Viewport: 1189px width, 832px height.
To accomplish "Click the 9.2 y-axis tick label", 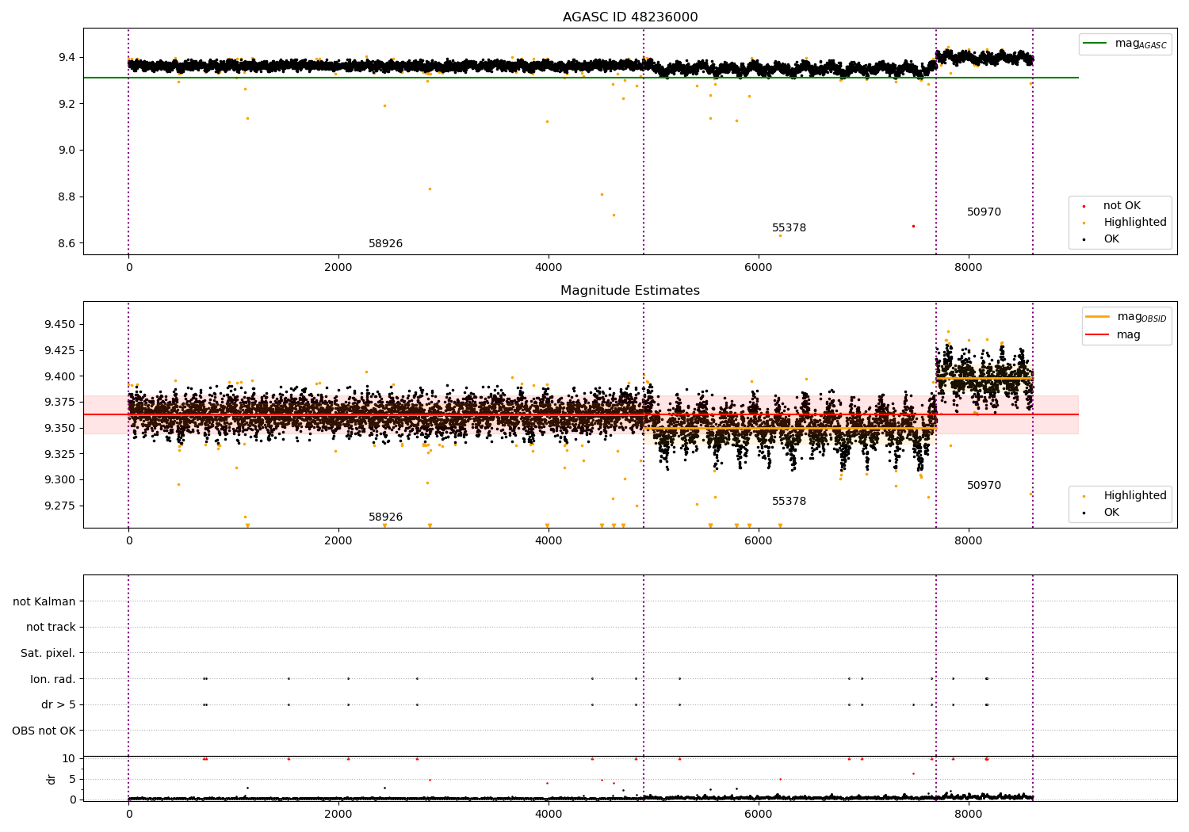I will pos(67,104).
